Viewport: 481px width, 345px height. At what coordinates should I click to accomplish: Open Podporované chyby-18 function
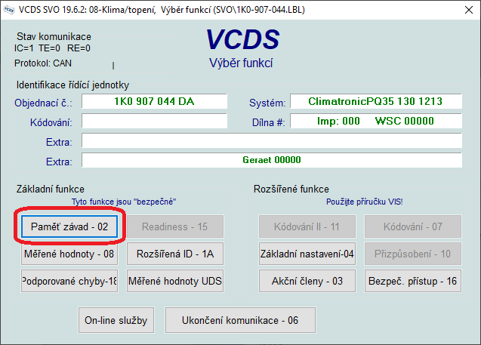(x=69, y=281)
